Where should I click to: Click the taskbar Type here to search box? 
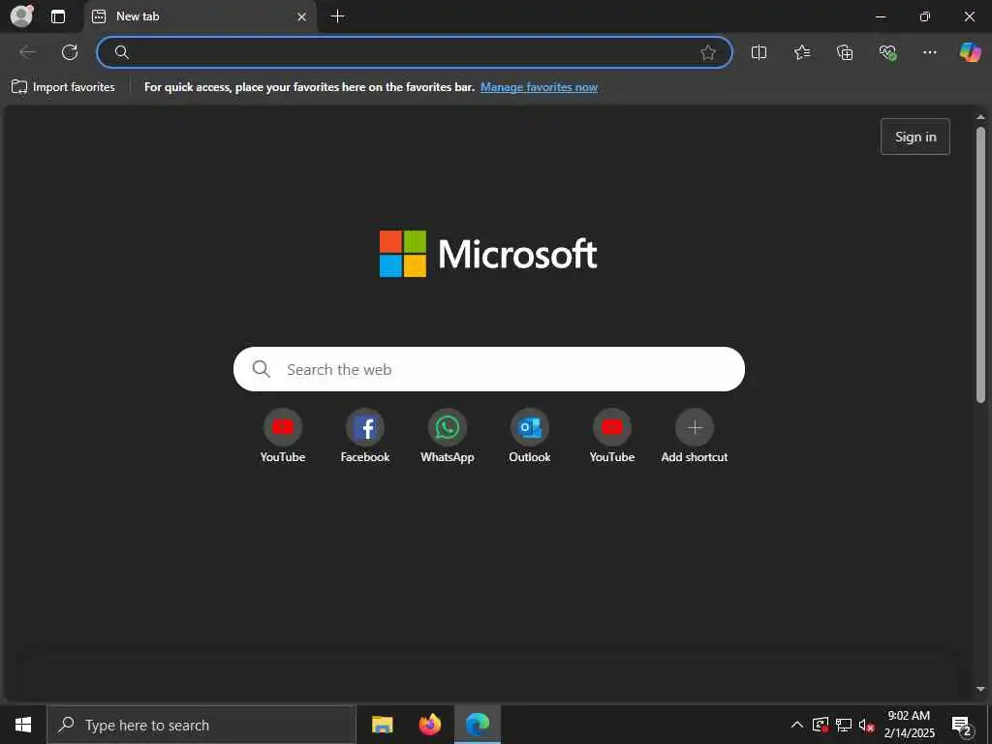201,725
